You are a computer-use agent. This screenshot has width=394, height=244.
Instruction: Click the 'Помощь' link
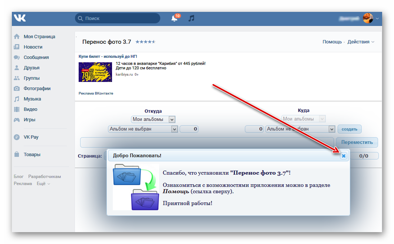tap(332, 42)
